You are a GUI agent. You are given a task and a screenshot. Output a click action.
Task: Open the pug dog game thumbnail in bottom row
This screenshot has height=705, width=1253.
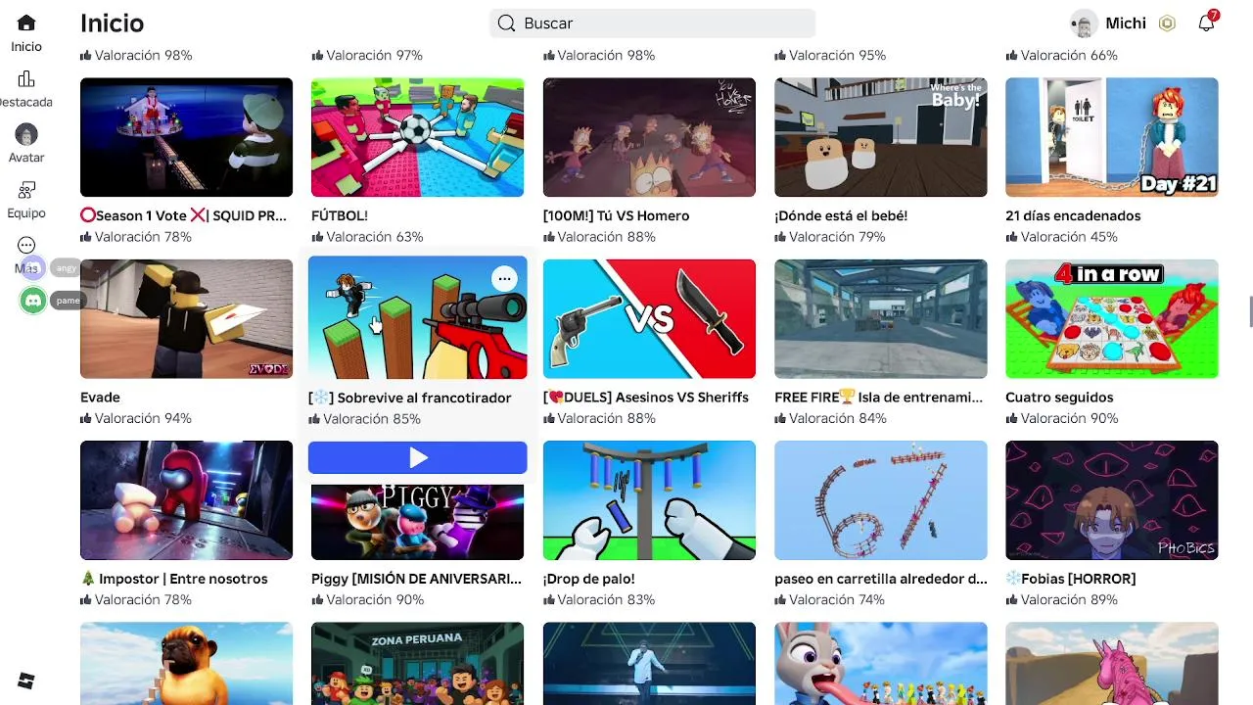(186, 663)
